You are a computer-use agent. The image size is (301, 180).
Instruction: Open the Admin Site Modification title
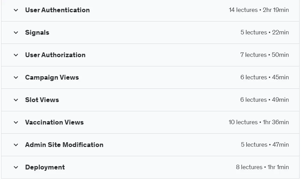pyautogui.click(x=64, y=145)
